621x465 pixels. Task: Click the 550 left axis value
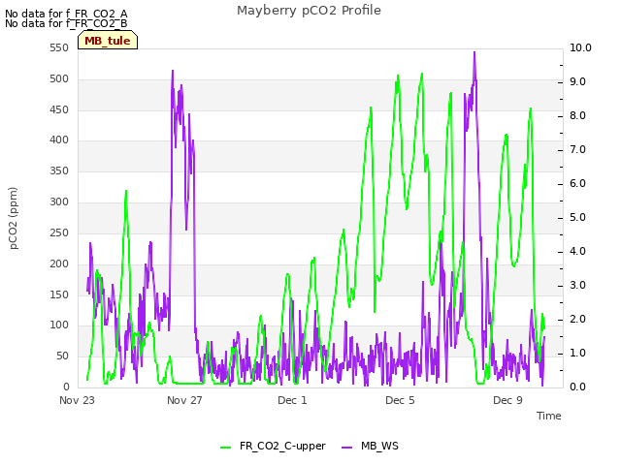pos(59,48)
